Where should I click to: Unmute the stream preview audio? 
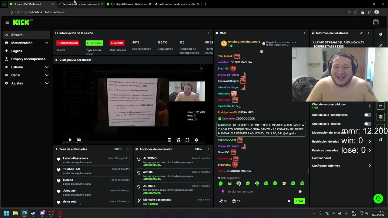pyautogui.click(x=79, y=140)
